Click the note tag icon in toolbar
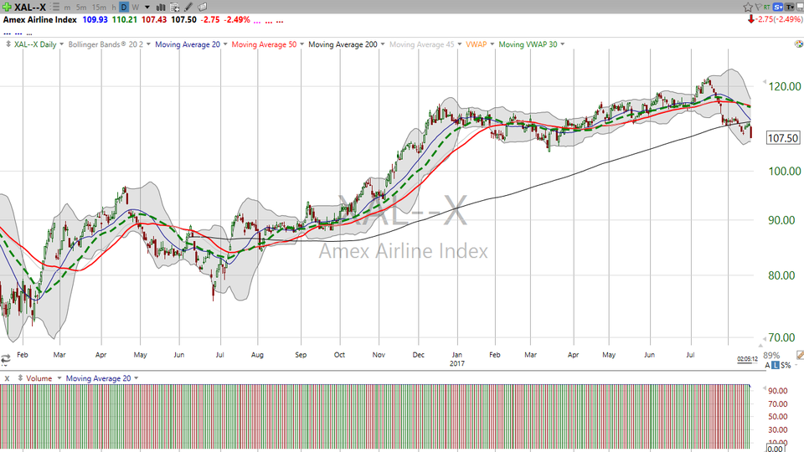Image resolution: width=804 pixels, height=452 pixels. coord(203,8)
